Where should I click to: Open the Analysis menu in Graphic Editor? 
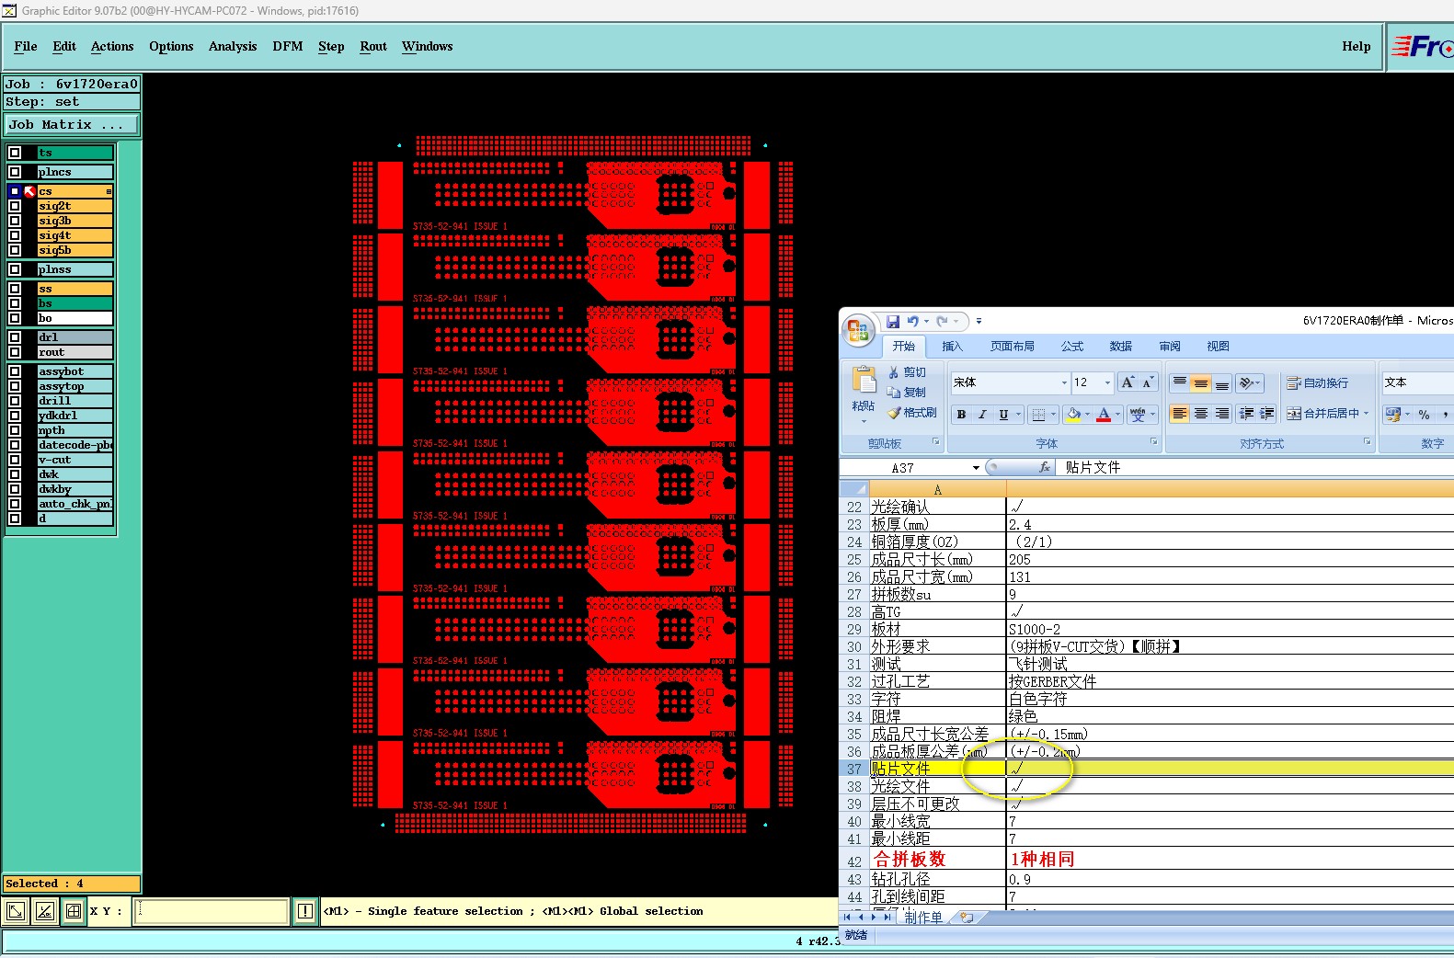[233, 46]
